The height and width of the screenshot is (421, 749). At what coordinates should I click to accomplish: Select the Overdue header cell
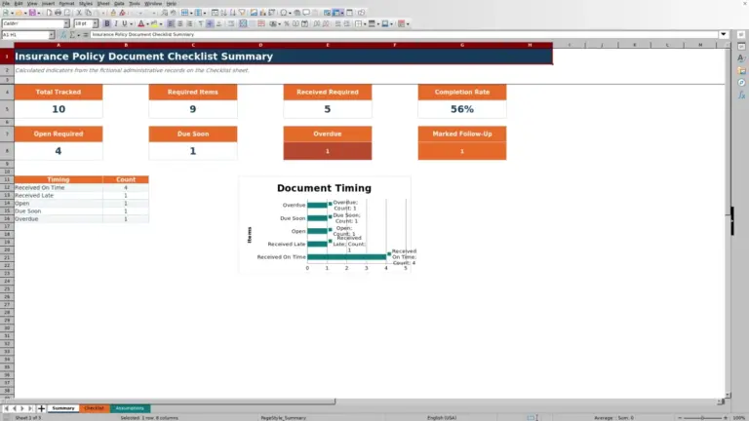click(328, 134)
